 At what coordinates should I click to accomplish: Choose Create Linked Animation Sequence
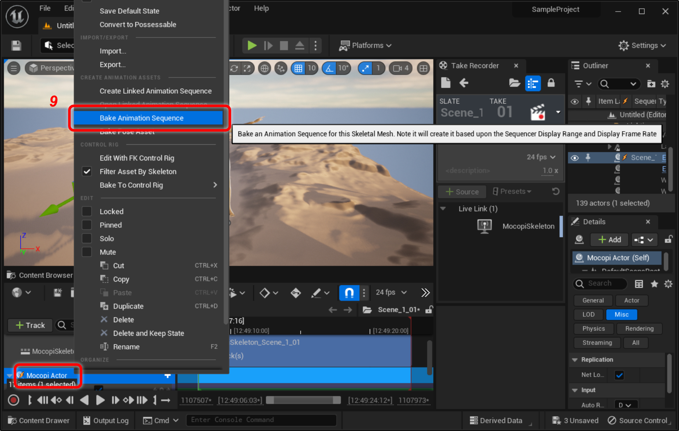click(156, 91)
